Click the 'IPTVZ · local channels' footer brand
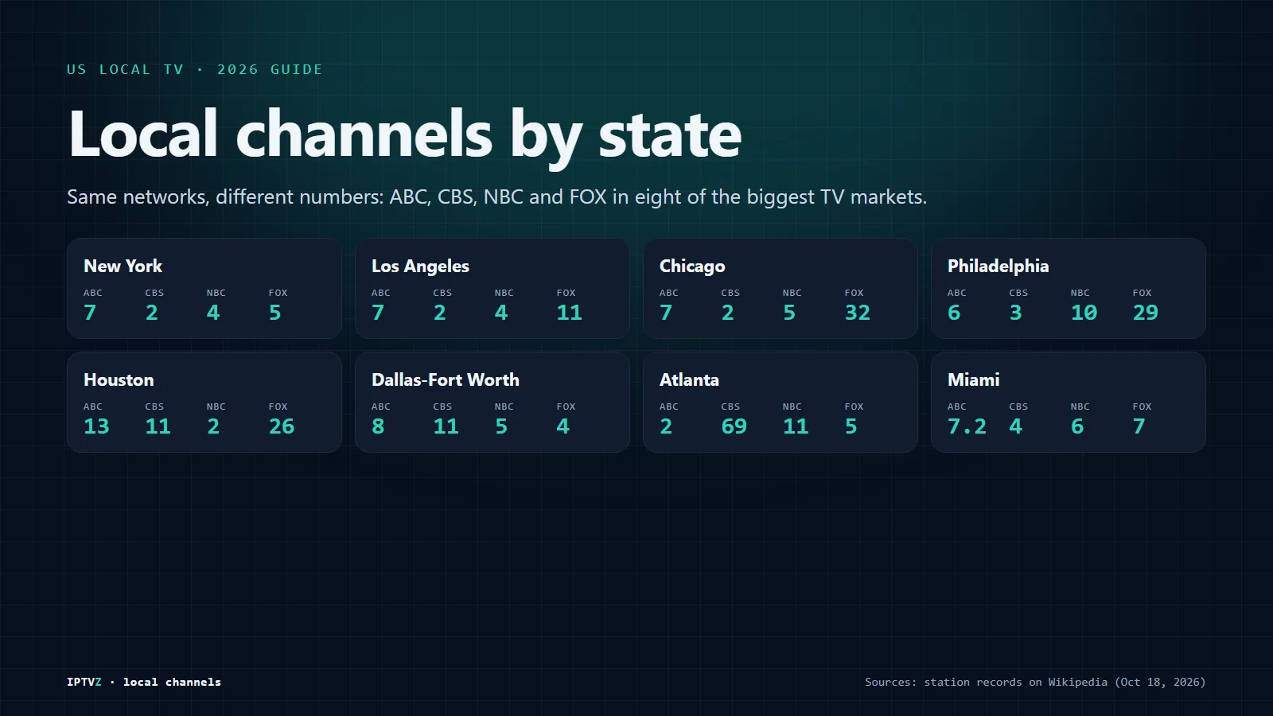1273x716 pixels. pyautogui.click(x=144, y=682)
